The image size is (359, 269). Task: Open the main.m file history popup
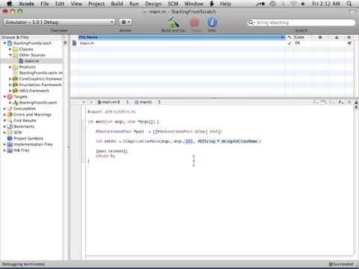point(113,102)
